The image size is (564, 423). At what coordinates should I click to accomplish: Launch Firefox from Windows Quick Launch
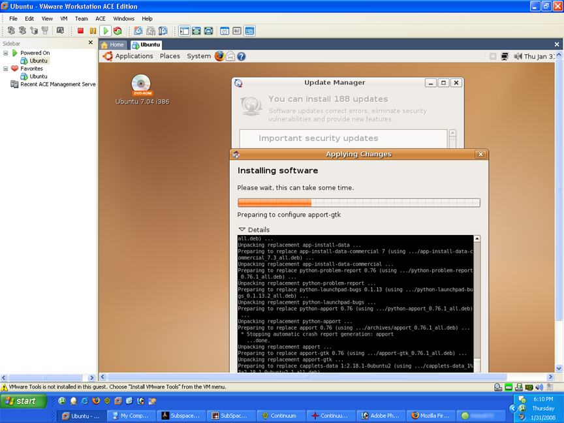tap(96, 401)
